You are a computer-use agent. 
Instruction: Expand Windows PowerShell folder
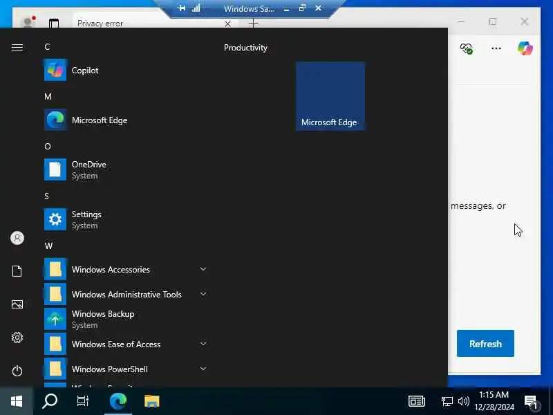(126, 369)
